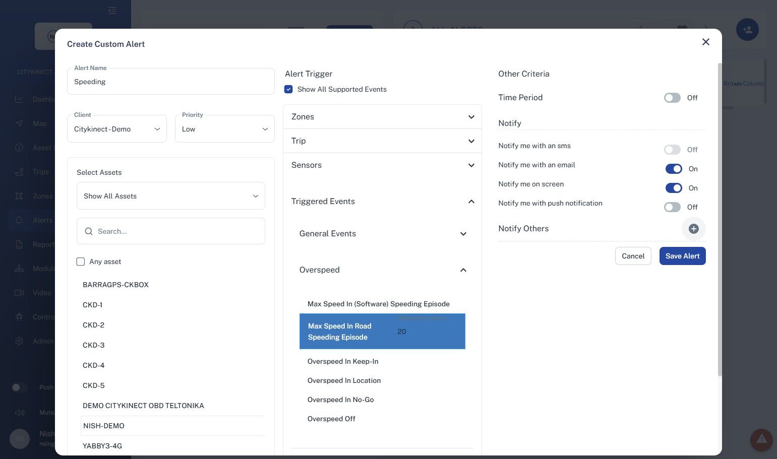The height and width of the screenshot is (459, 777).
Task: Open the Show All Assets dropdown
Action: coord(171,196)
